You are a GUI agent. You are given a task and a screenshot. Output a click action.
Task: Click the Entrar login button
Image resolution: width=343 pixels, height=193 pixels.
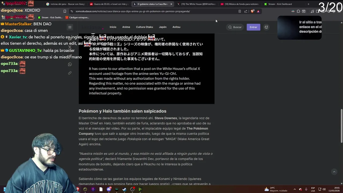pyautogui.click(x=253, y=27)
